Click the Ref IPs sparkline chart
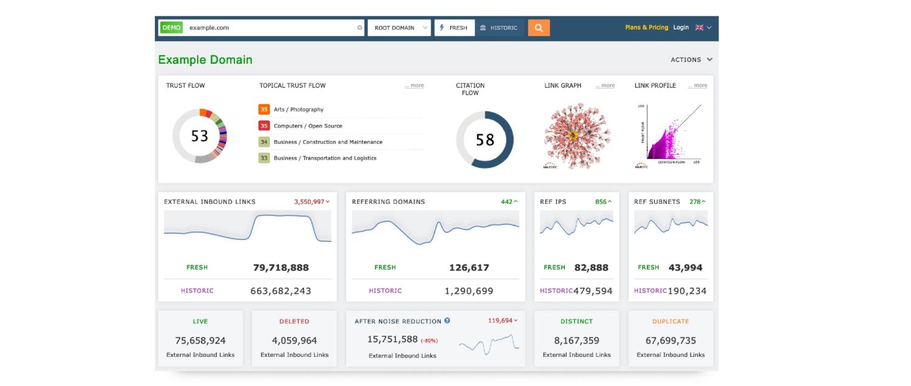Image resolution: width=911 pixels, height=386 pixels. [576, 225]
